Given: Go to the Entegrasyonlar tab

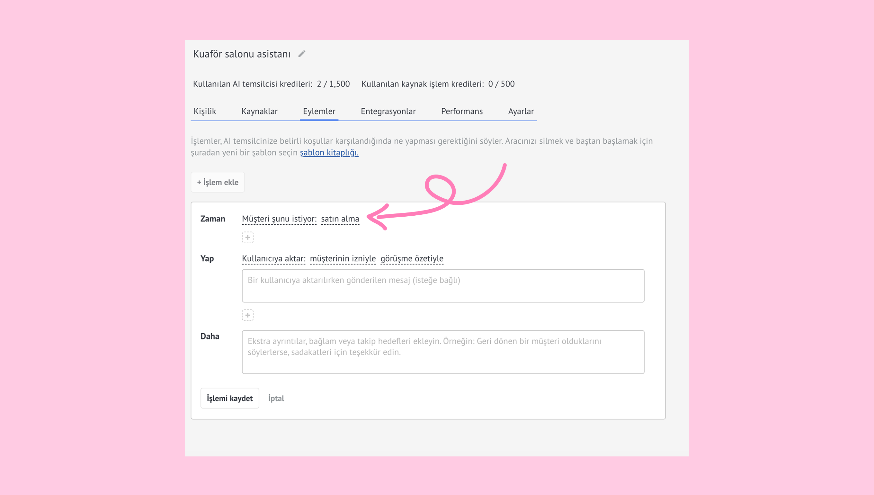Looking at the screenshot, I should [388, 111].
